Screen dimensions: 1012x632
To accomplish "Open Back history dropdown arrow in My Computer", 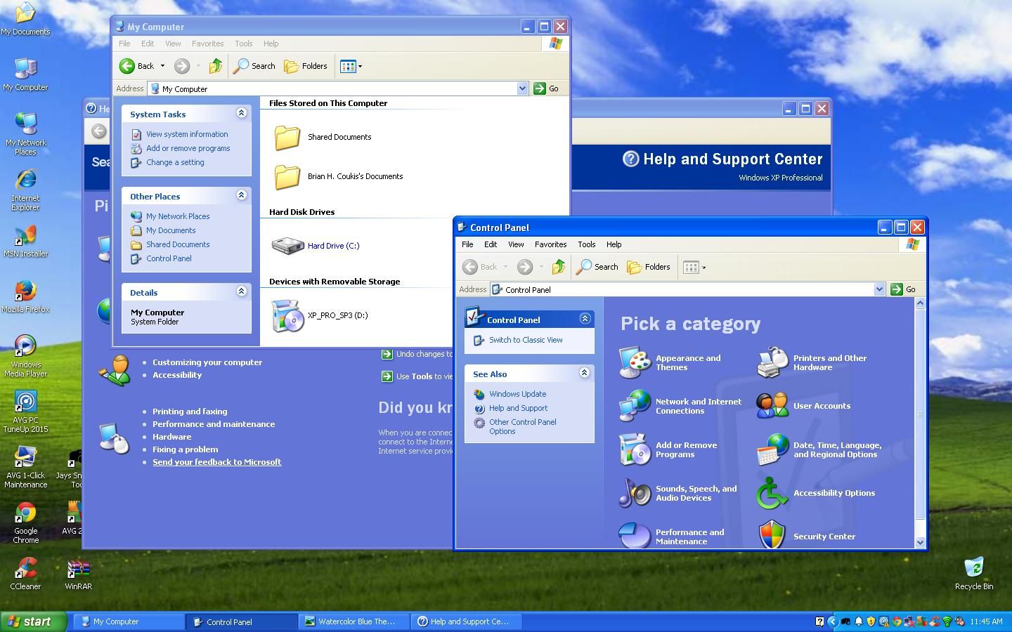I will tap(162, 66).
